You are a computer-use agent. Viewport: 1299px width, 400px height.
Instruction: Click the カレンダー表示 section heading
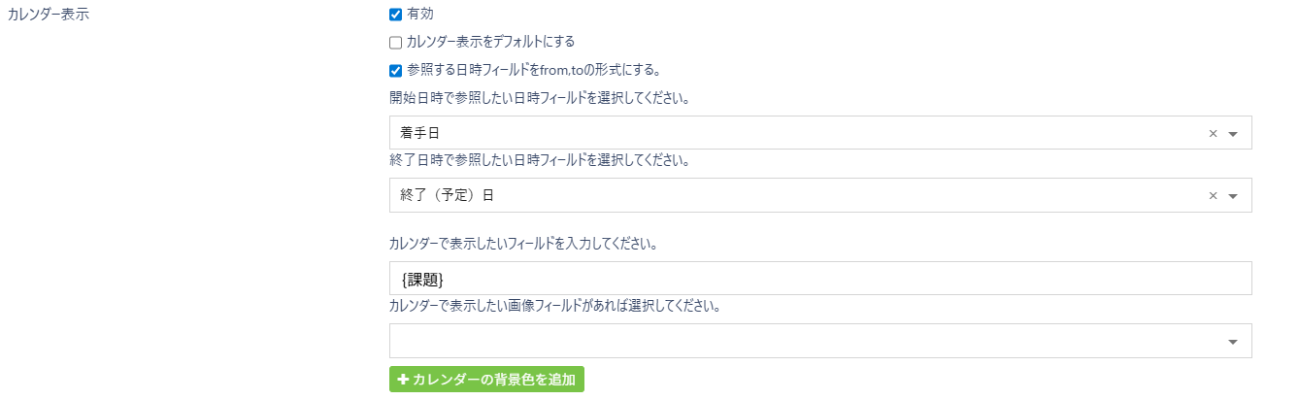(48, 15)
